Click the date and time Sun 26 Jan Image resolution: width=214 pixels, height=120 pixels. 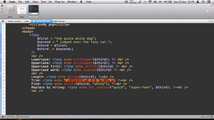184,2
